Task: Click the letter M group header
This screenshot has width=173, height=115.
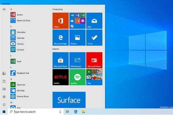Action: (x=11, y=102)
